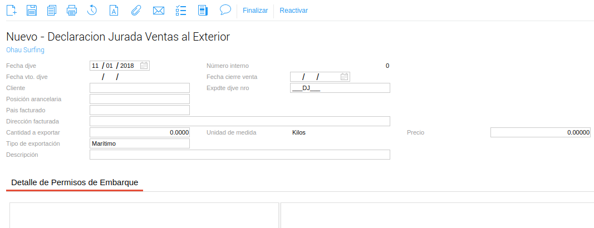Open the Ohau Surfing company link
This screenshot has height=228, width=594.
click(x=25, y=50)
